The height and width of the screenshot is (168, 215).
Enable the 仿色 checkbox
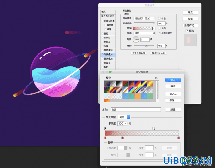click(x=159, y=18)
